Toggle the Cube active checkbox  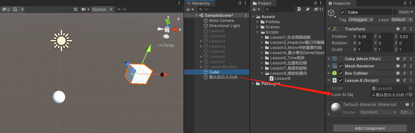(x=342, y=12)
